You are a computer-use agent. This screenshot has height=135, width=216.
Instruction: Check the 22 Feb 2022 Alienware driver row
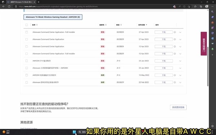(x=27, y=82)
